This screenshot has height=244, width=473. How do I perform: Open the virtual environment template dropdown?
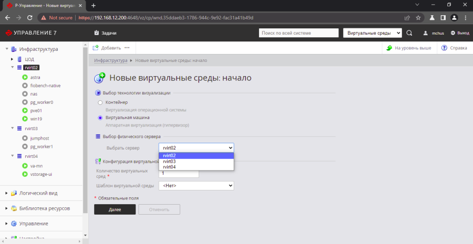click(x=196, y=186)
